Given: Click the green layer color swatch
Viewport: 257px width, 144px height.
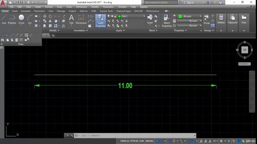Looking at the screenshot, I should 119,16.
